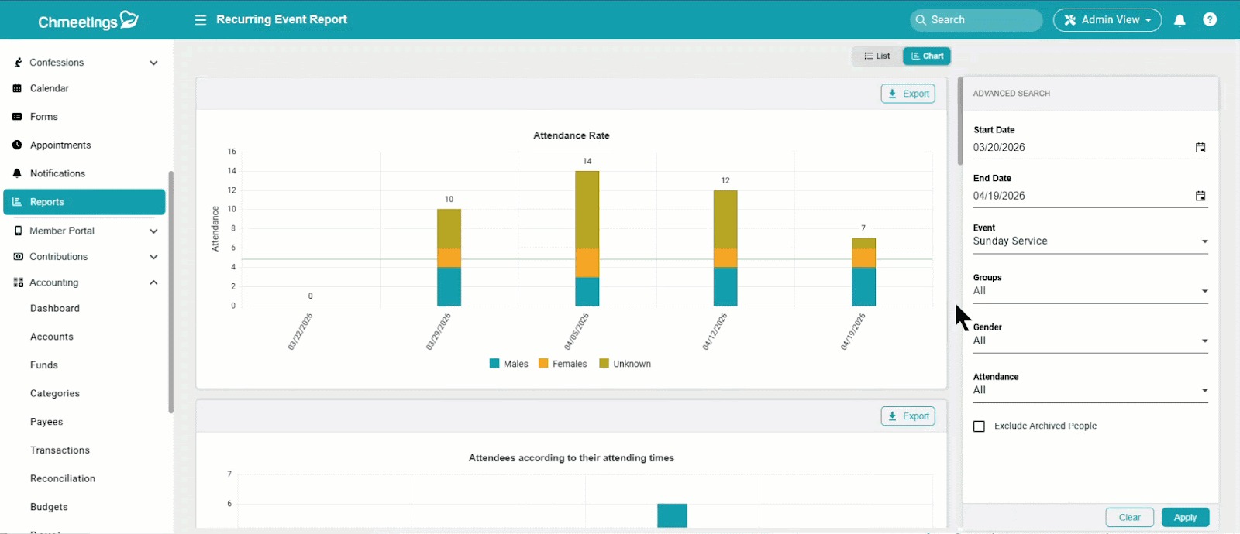Click the Calendar icon in the sidebar
1240x534 pixels.
pyautogui.click(x=17, y=88)
